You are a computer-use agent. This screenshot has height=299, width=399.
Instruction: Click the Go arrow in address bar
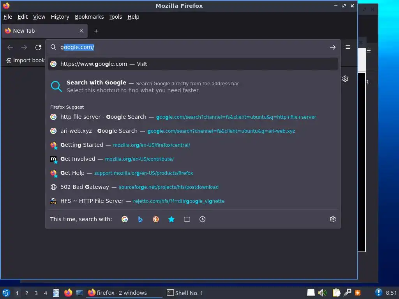click(333, 47)
